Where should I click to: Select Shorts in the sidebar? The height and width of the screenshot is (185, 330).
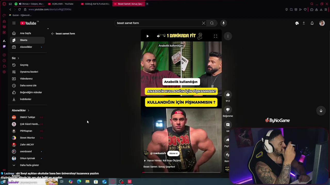(x=27, y=40)
